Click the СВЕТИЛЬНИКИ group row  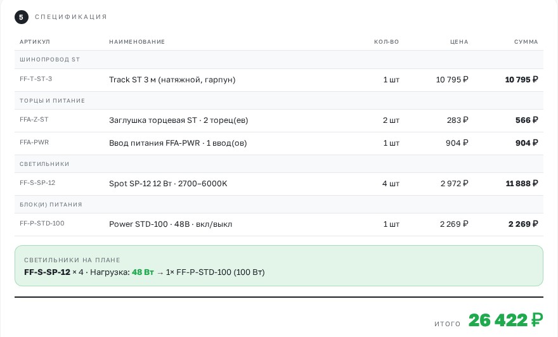coord(279,164)
